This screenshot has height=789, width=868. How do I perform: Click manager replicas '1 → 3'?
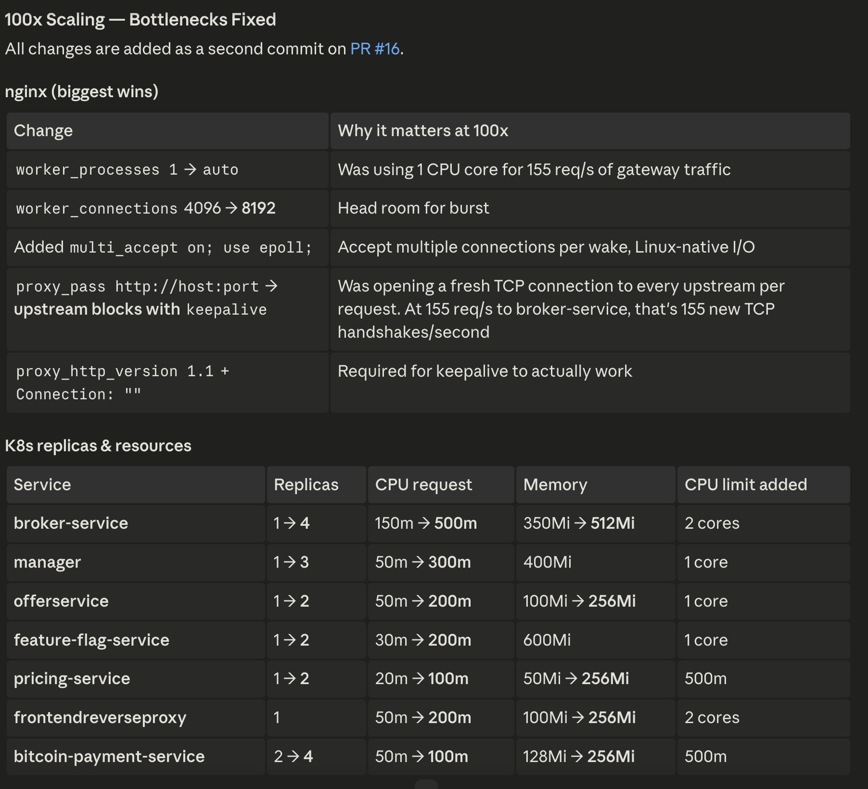click(x=317, y=562)
